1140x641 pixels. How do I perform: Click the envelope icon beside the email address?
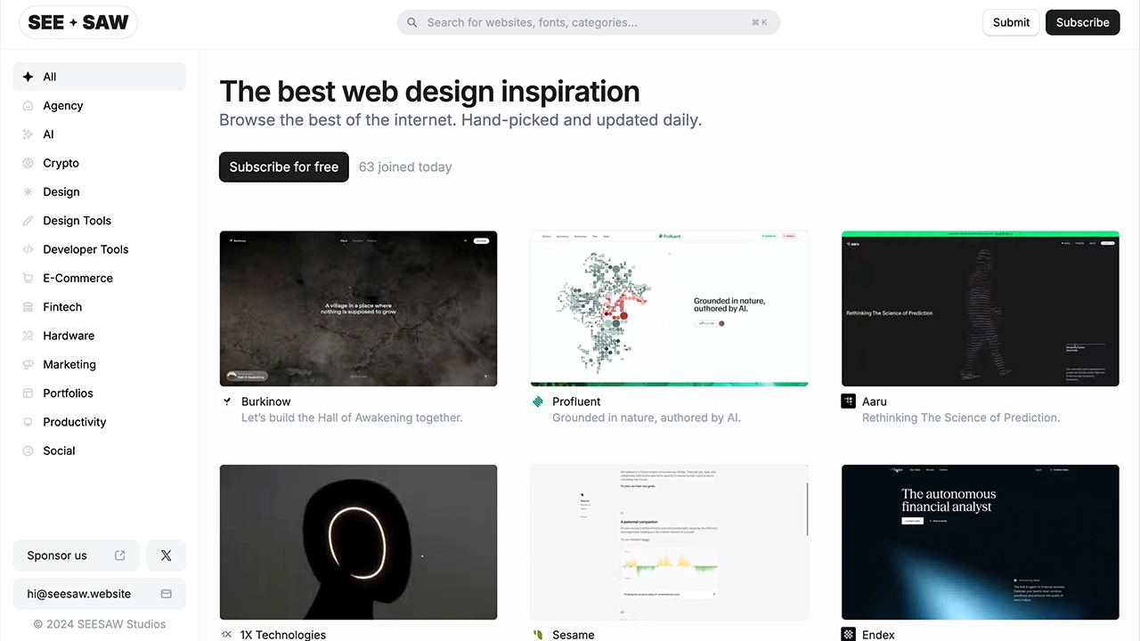[x=166, y=594]
